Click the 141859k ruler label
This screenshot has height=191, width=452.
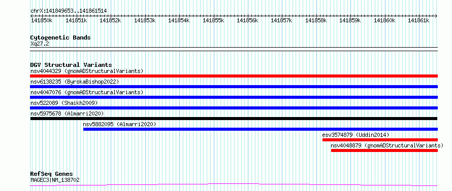point(350,20)
